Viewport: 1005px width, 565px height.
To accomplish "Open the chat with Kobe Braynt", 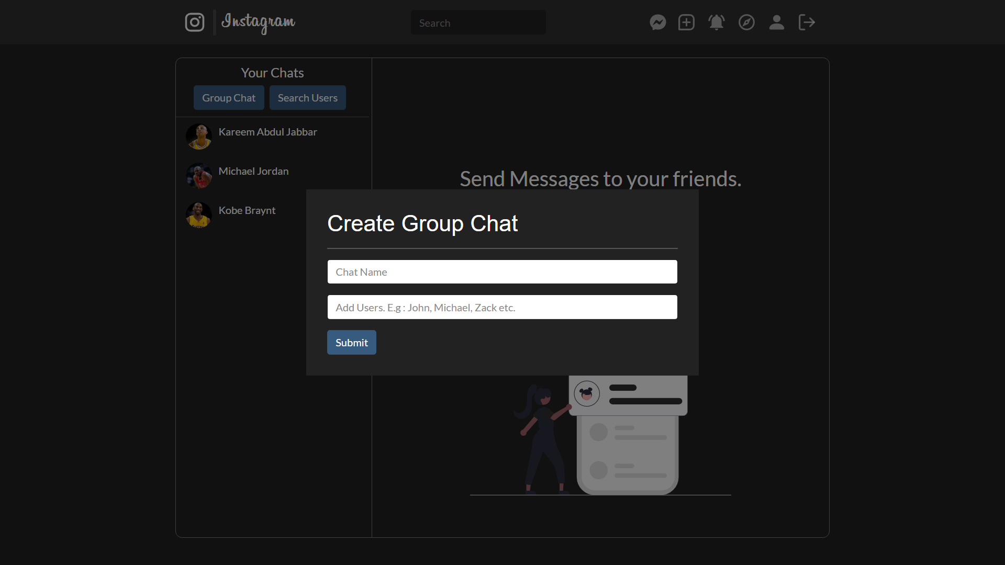I will tap(247, 210).
